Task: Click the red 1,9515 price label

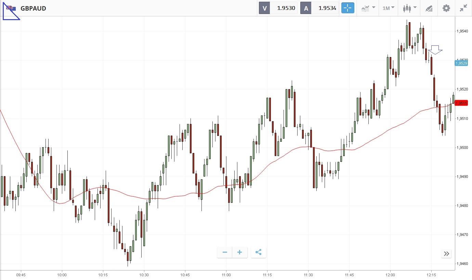Action: (461, 103)
